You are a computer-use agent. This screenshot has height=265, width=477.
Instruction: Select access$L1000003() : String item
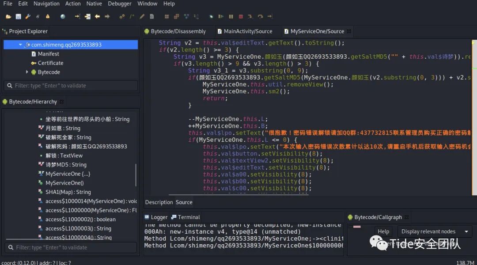pos(78,228)
